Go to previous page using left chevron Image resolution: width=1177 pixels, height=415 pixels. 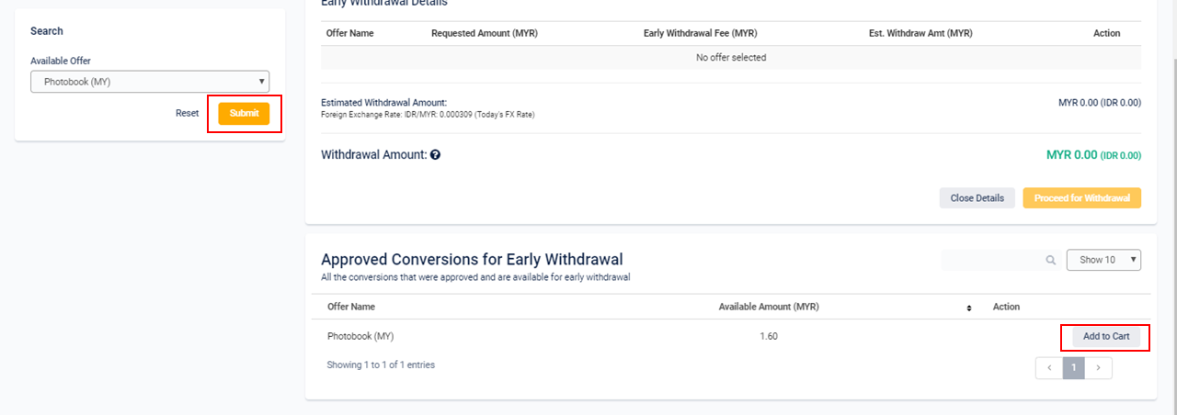[1049, 368]
